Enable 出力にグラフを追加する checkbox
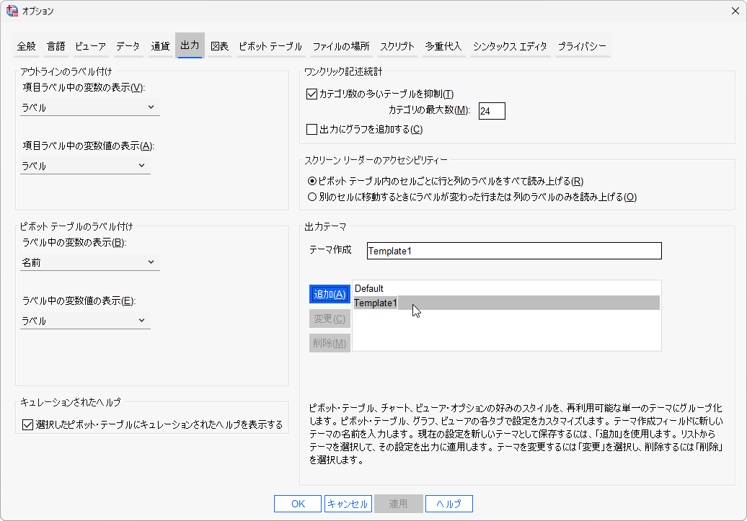This screenshot has height=521, width=747. [x=311, y=130]
